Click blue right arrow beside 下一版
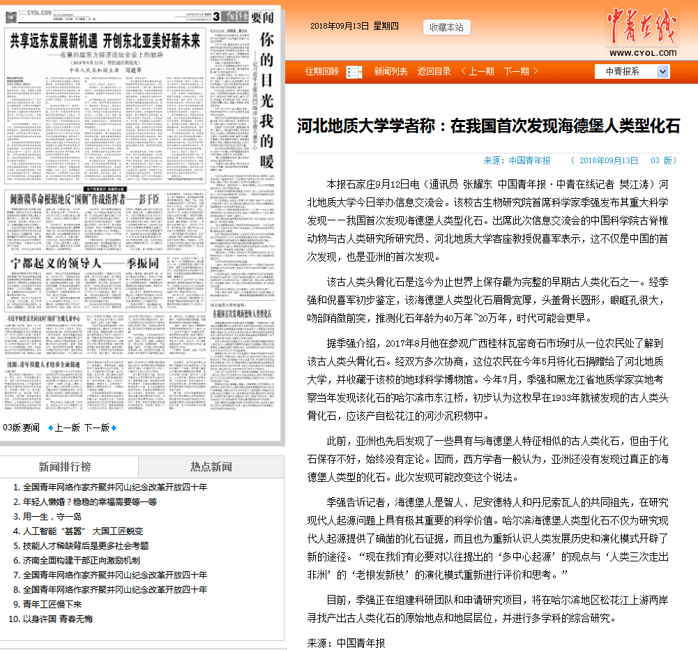This screenshot has height=650, width=698. tap(114, 428)
